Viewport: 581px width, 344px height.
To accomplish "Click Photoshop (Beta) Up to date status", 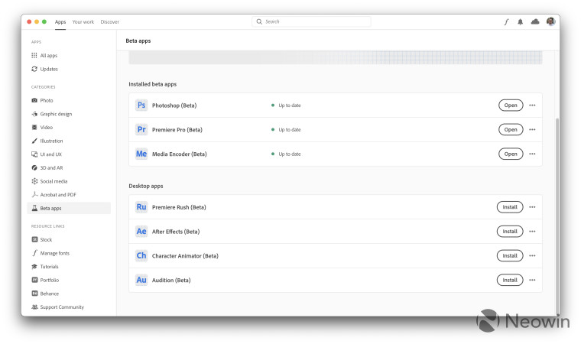I will [286, 105].
